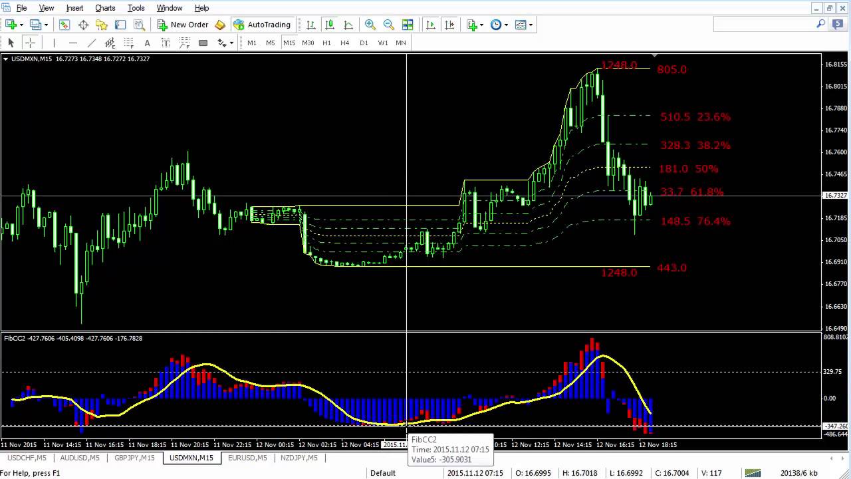The height and width of the screenshot is (479, 851).
Task: Show the Data Window crosshair-target icon
Action: [83, 25]
